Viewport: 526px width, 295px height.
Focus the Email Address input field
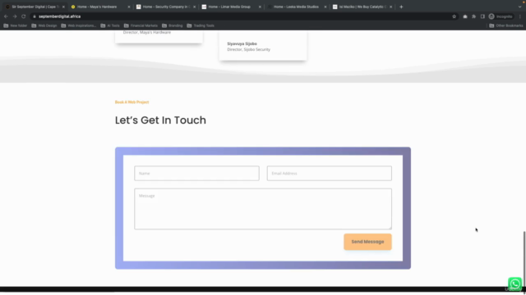(329, 173)
